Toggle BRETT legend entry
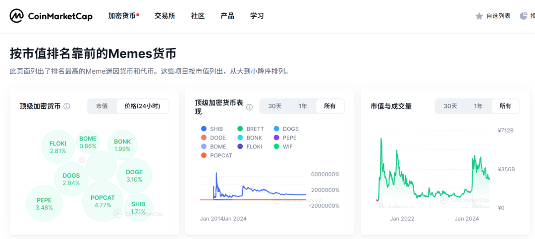The width and height of the screenshot is (535, 239). pos(240,129)
